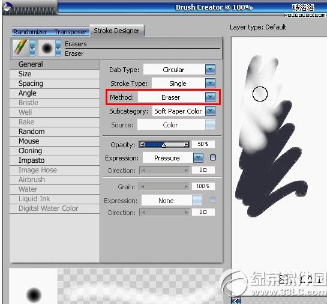Open the brush variant dropdown arrow
This screenshot has height=304, width=327.
[x=58, y=48]
